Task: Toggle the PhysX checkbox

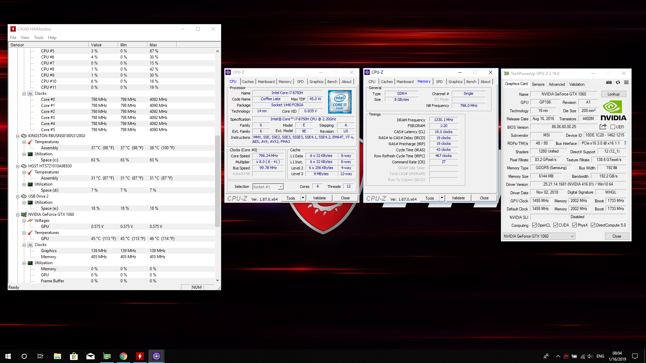Action: pos(574,225)
